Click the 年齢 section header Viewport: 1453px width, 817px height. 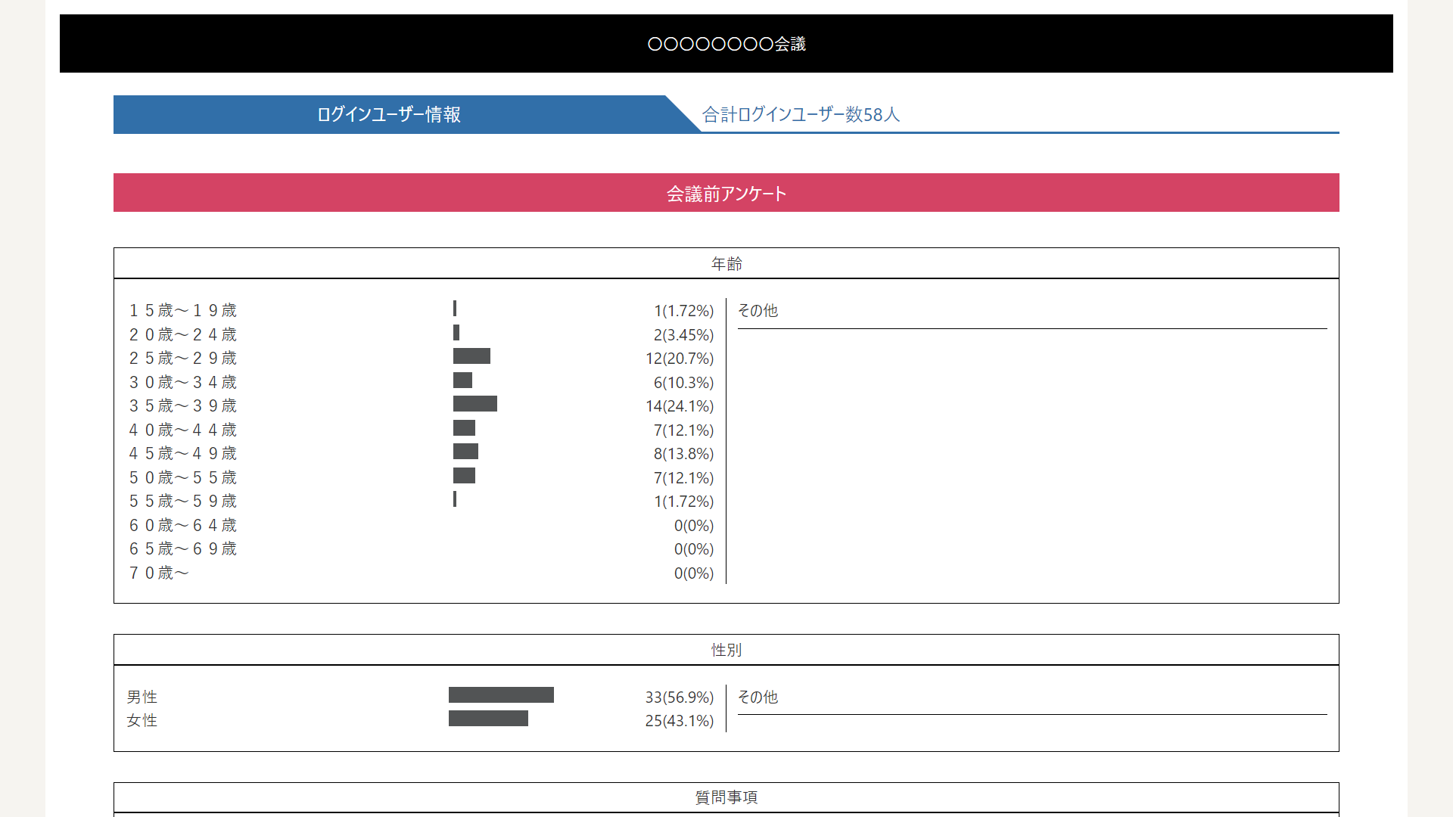point(726,264)
